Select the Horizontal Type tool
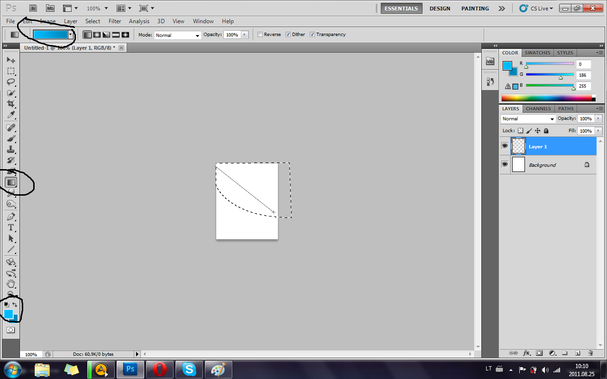The height and width of the screenshot is (379, 607). pyautogui.click(x=11, y=227)
